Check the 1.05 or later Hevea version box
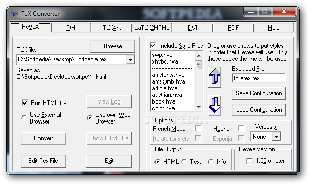The image size is (310, 185). 249,161
